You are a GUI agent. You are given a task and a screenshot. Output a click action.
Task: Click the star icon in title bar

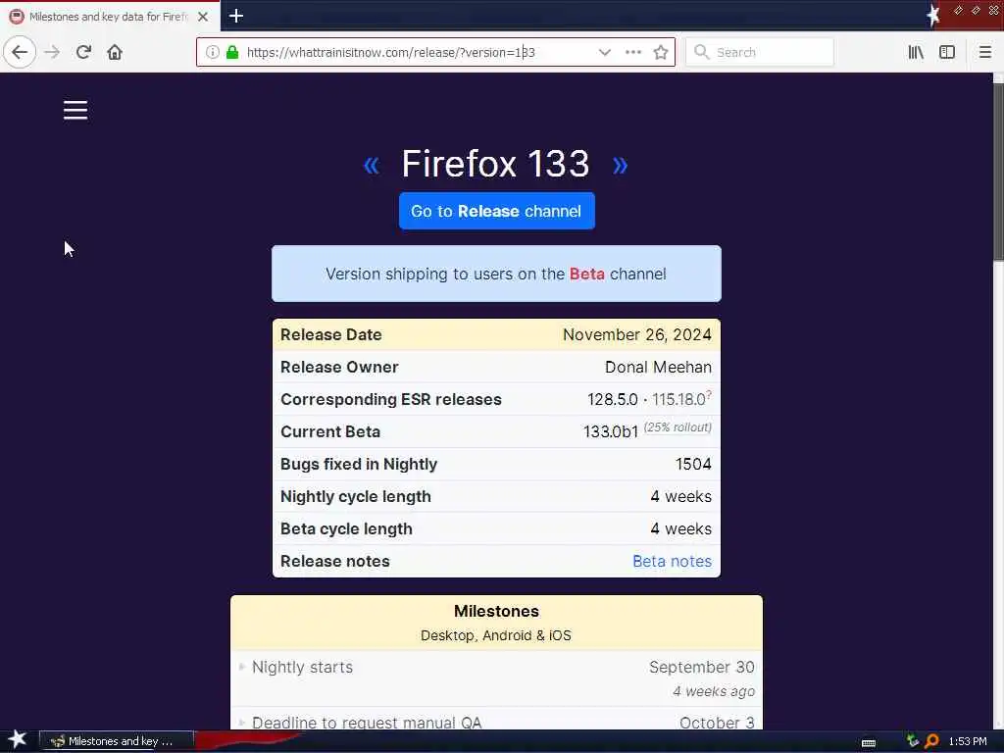(x=933, y=16)
